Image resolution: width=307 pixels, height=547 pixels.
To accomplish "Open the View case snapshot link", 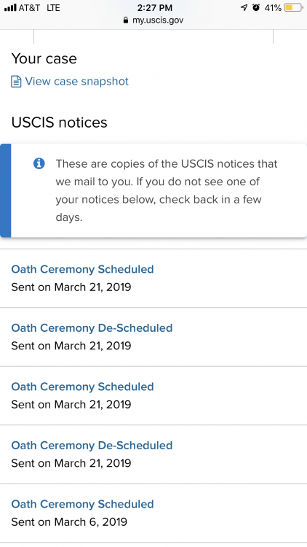I will coord(76,81).
